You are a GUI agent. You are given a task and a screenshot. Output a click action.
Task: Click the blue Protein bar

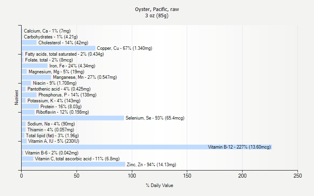30,106
